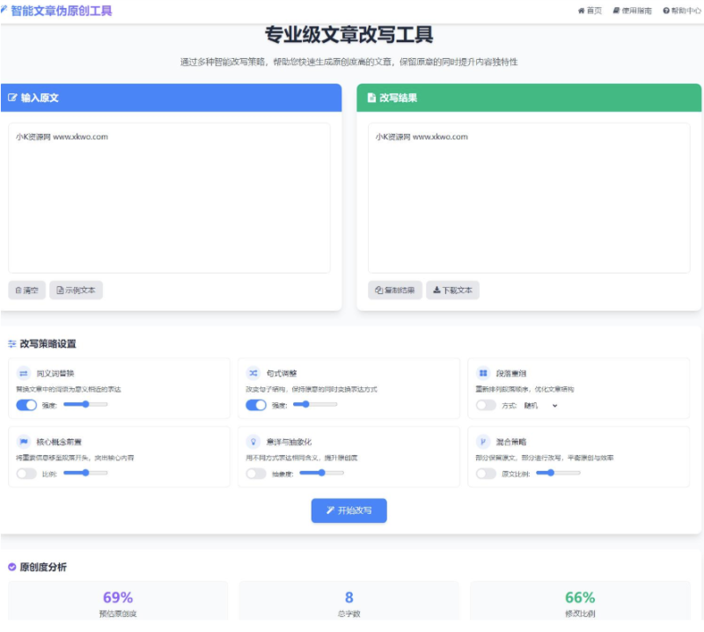Open the 方式 dropdown showing 随机
The width and height of the screenshot is (704, 632).
click(x=540, y=406)
